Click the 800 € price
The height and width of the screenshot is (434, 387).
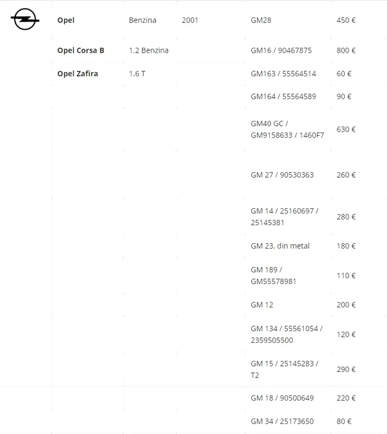coord(346,51)
